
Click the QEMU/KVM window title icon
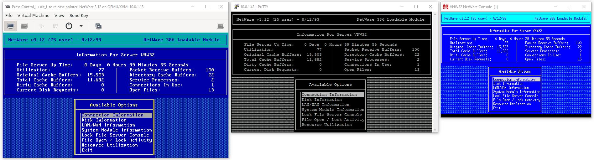8,7
